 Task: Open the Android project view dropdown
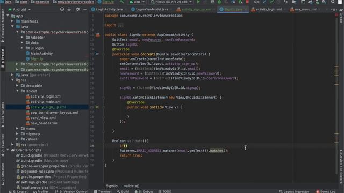tap(19, 10)
